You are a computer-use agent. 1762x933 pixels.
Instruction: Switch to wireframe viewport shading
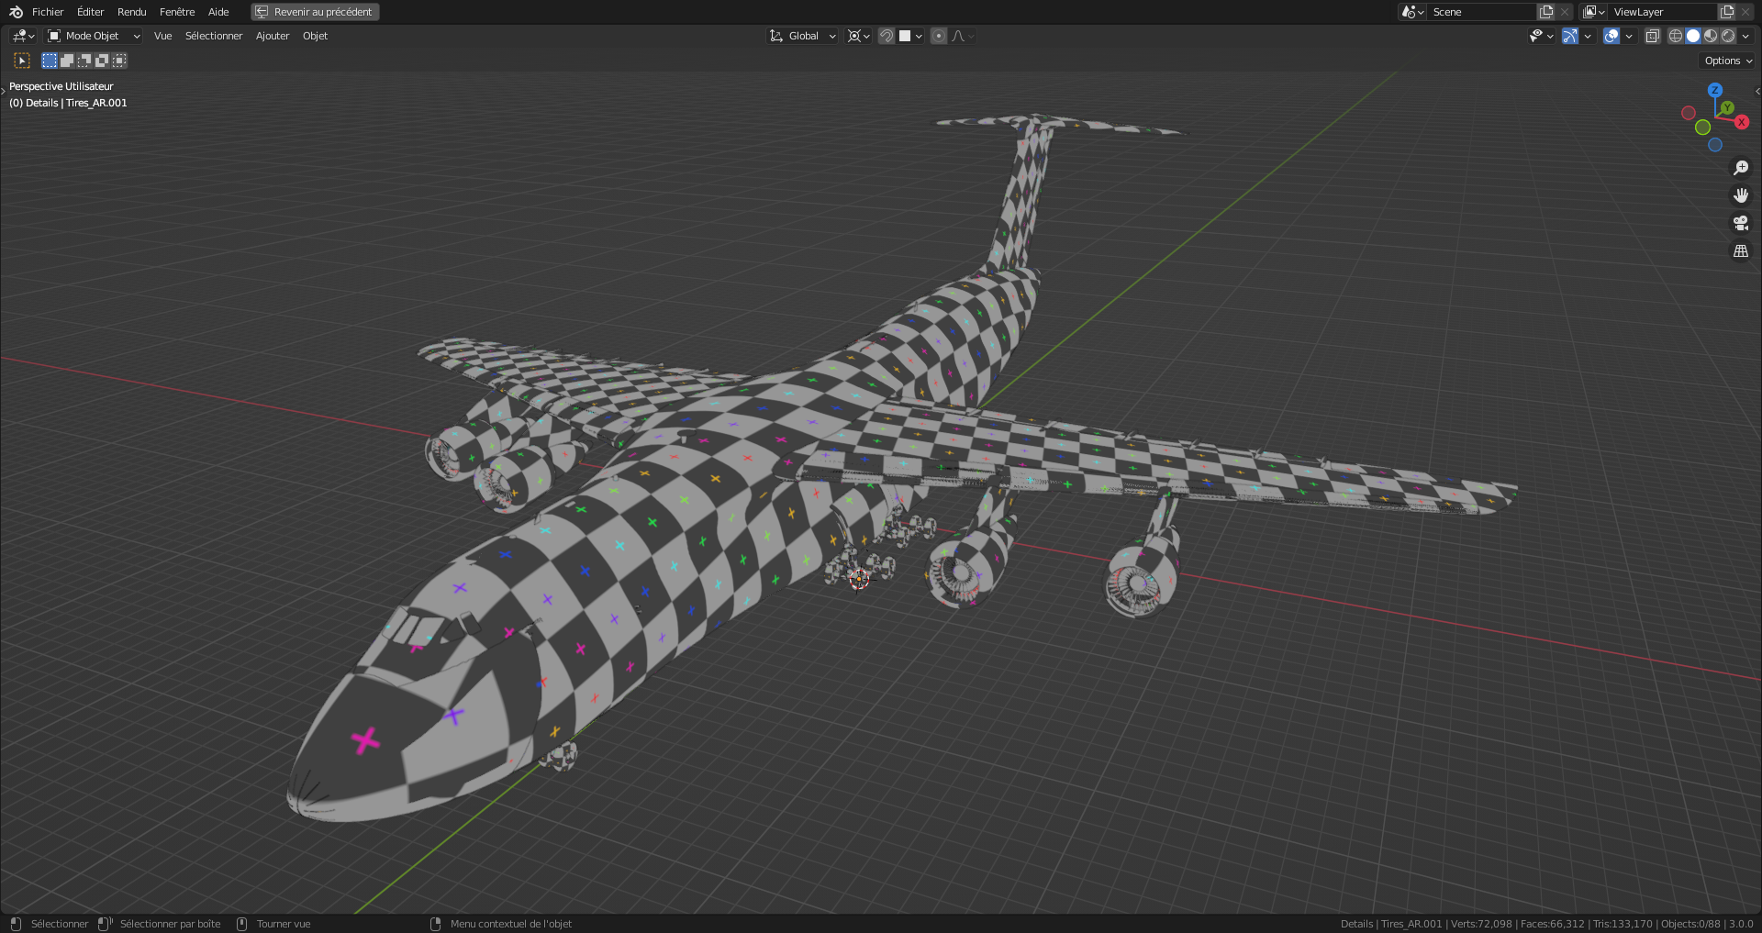1676,36
